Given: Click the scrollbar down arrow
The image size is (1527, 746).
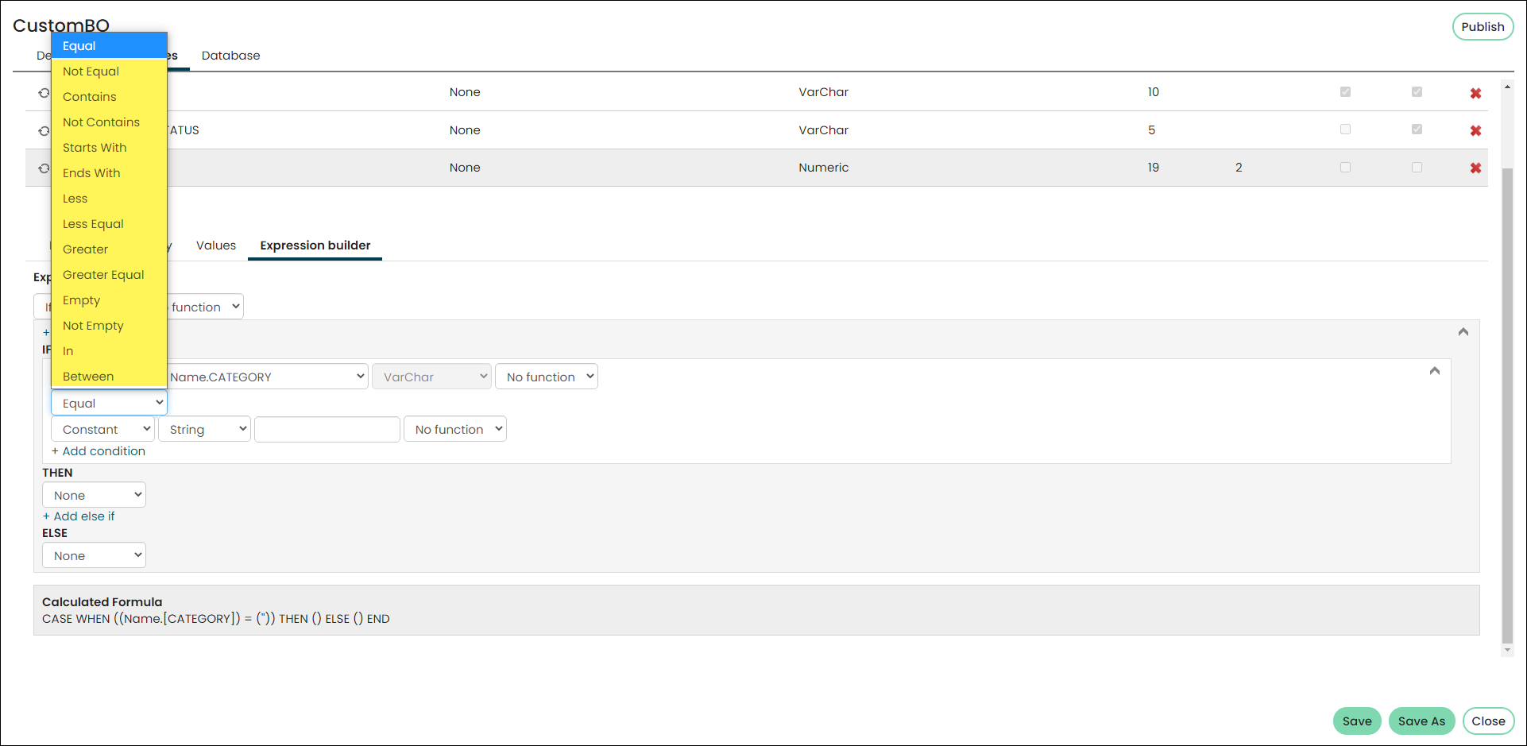Looking at the screenshot, I should [1507, 651].
